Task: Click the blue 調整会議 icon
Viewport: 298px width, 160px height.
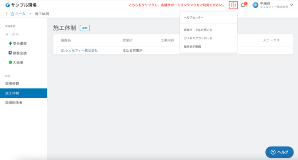Action: pos(10,53)
